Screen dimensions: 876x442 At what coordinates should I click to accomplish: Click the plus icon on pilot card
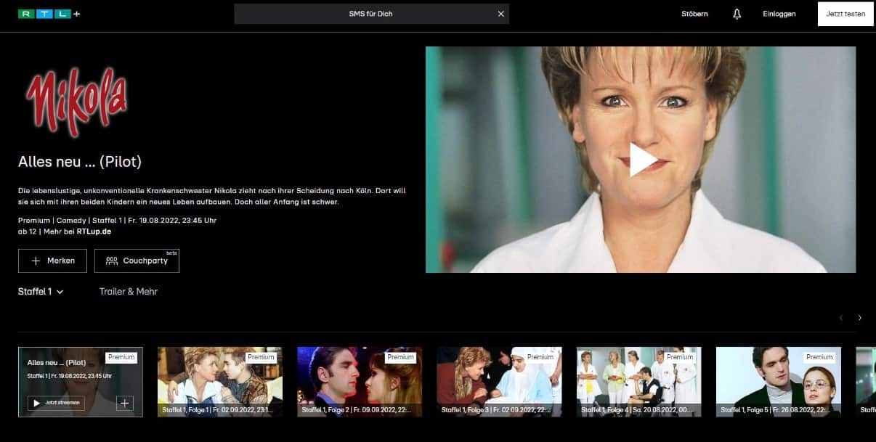tap(125, 404)
